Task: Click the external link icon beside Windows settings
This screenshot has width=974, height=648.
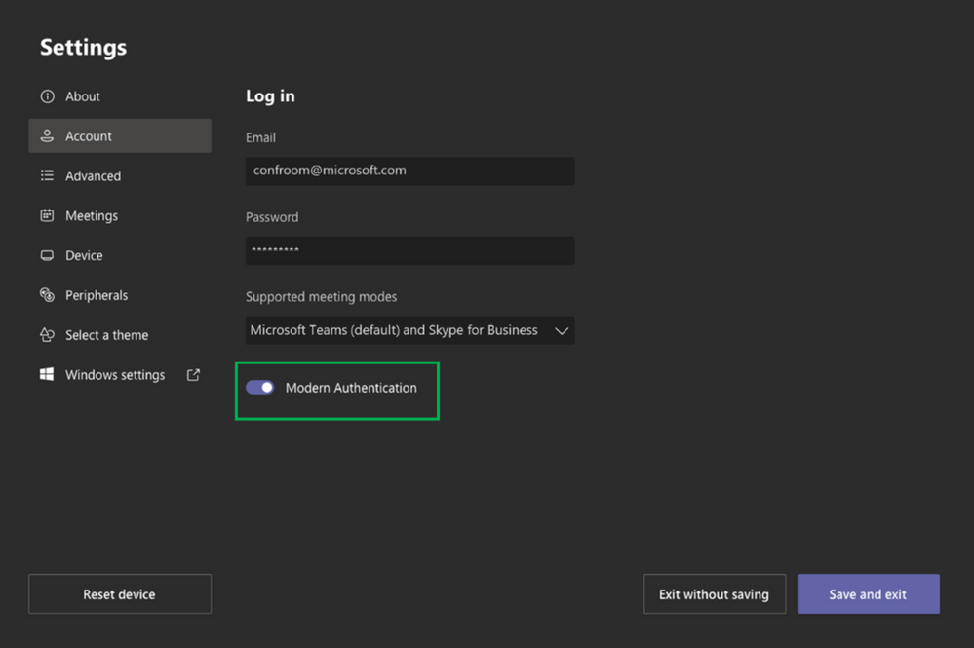Action: (193, 375)
